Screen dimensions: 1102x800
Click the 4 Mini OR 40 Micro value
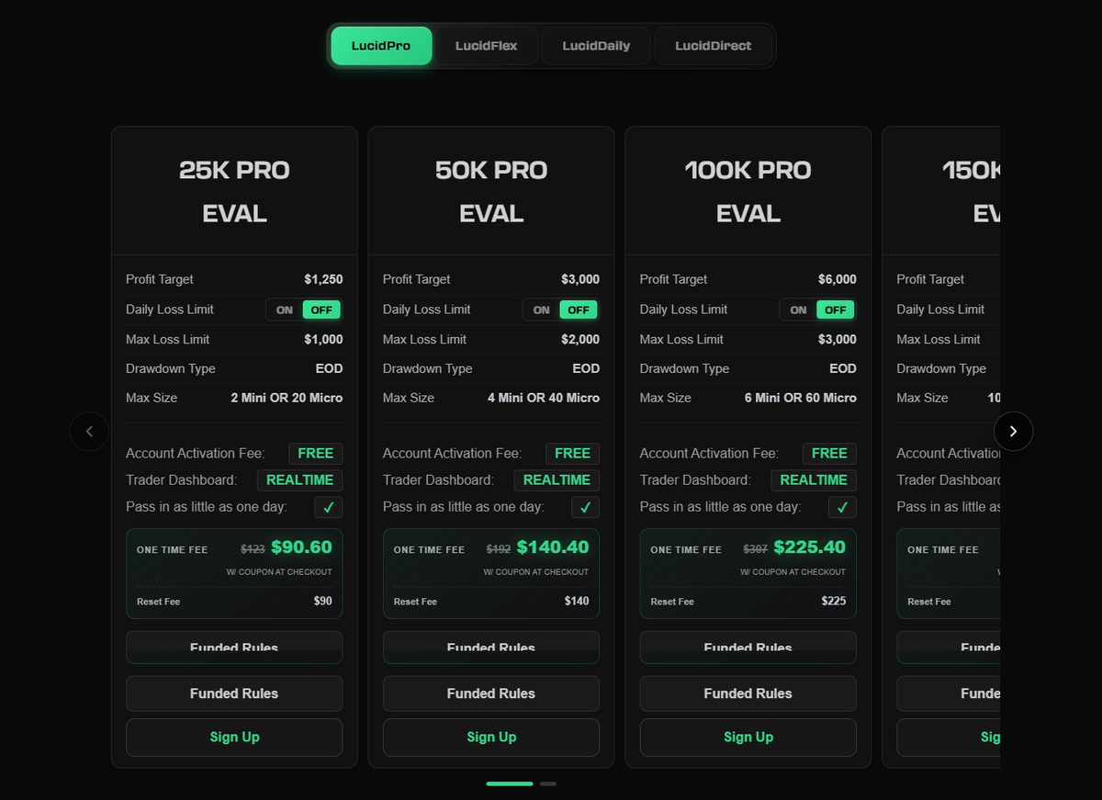[544, 398]
